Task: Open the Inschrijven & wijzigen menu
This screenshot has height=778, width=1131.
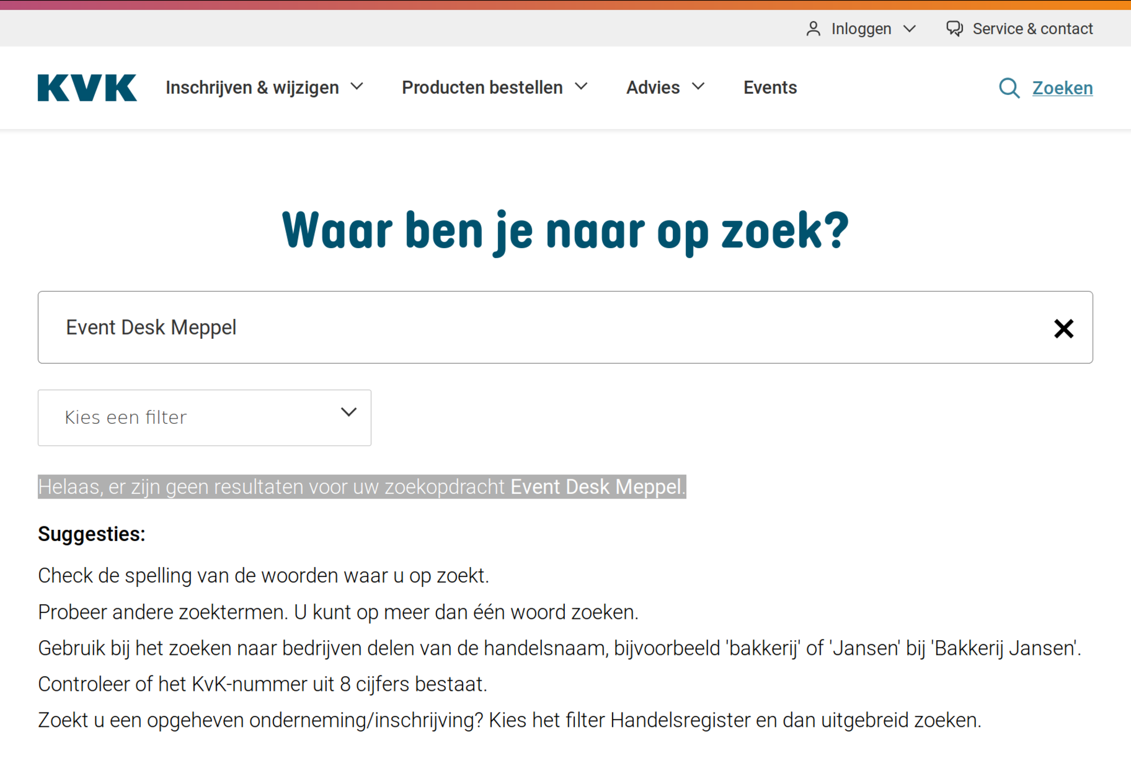Action: (x=252, y=88)
